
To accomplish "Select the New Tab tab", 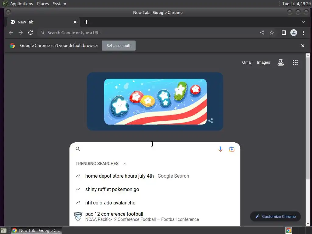I will [43, 22].
